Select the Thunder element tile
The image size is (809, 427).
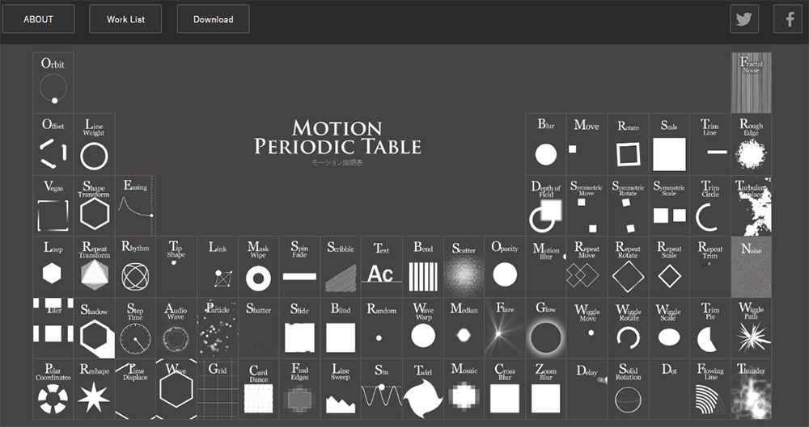point(751,390)
